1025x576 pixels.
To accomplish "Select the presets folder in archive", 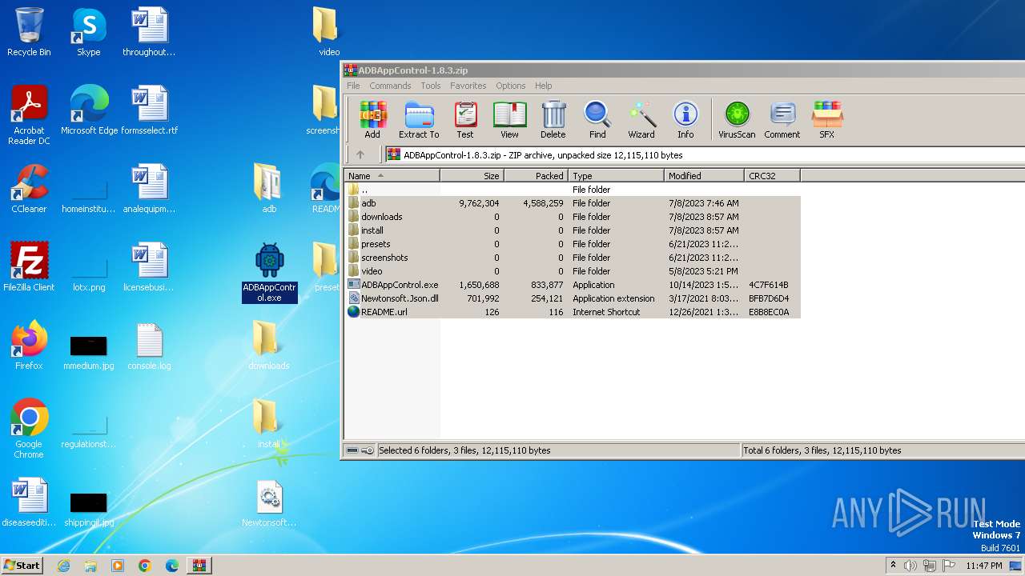I will (x=573, y=244).
